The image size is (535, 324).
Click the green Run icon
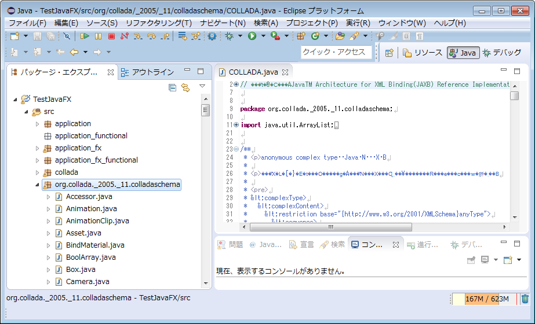point(252,36)
